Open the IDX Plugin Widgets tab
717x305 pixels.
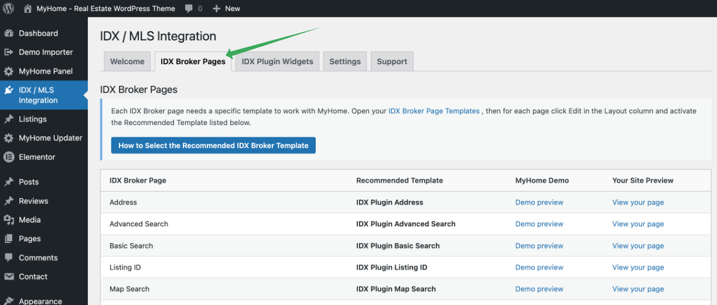(x=277, y=61)
